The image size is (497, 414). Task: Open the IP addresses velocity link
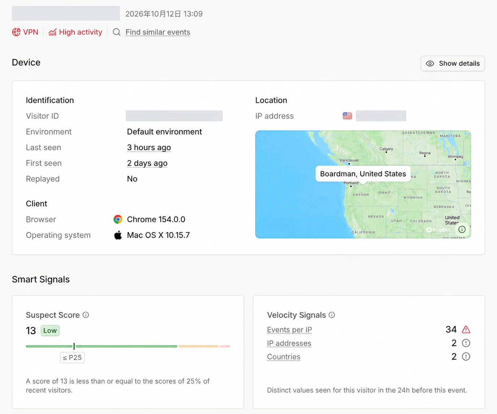pyautogui.click(x=289, y=343)
